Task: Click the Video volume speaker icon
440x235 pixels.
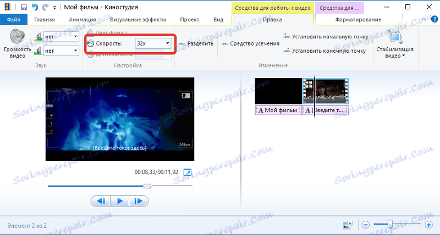Action: pos(18,37)
